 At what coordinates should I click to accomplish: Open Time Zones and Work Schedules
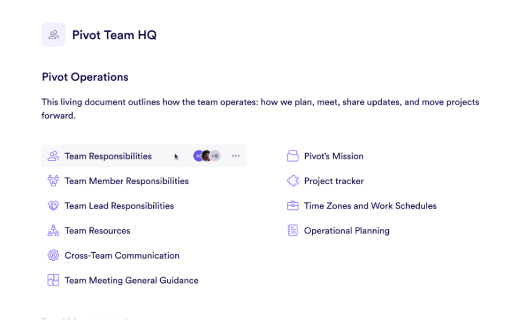(x=370, y=205)
